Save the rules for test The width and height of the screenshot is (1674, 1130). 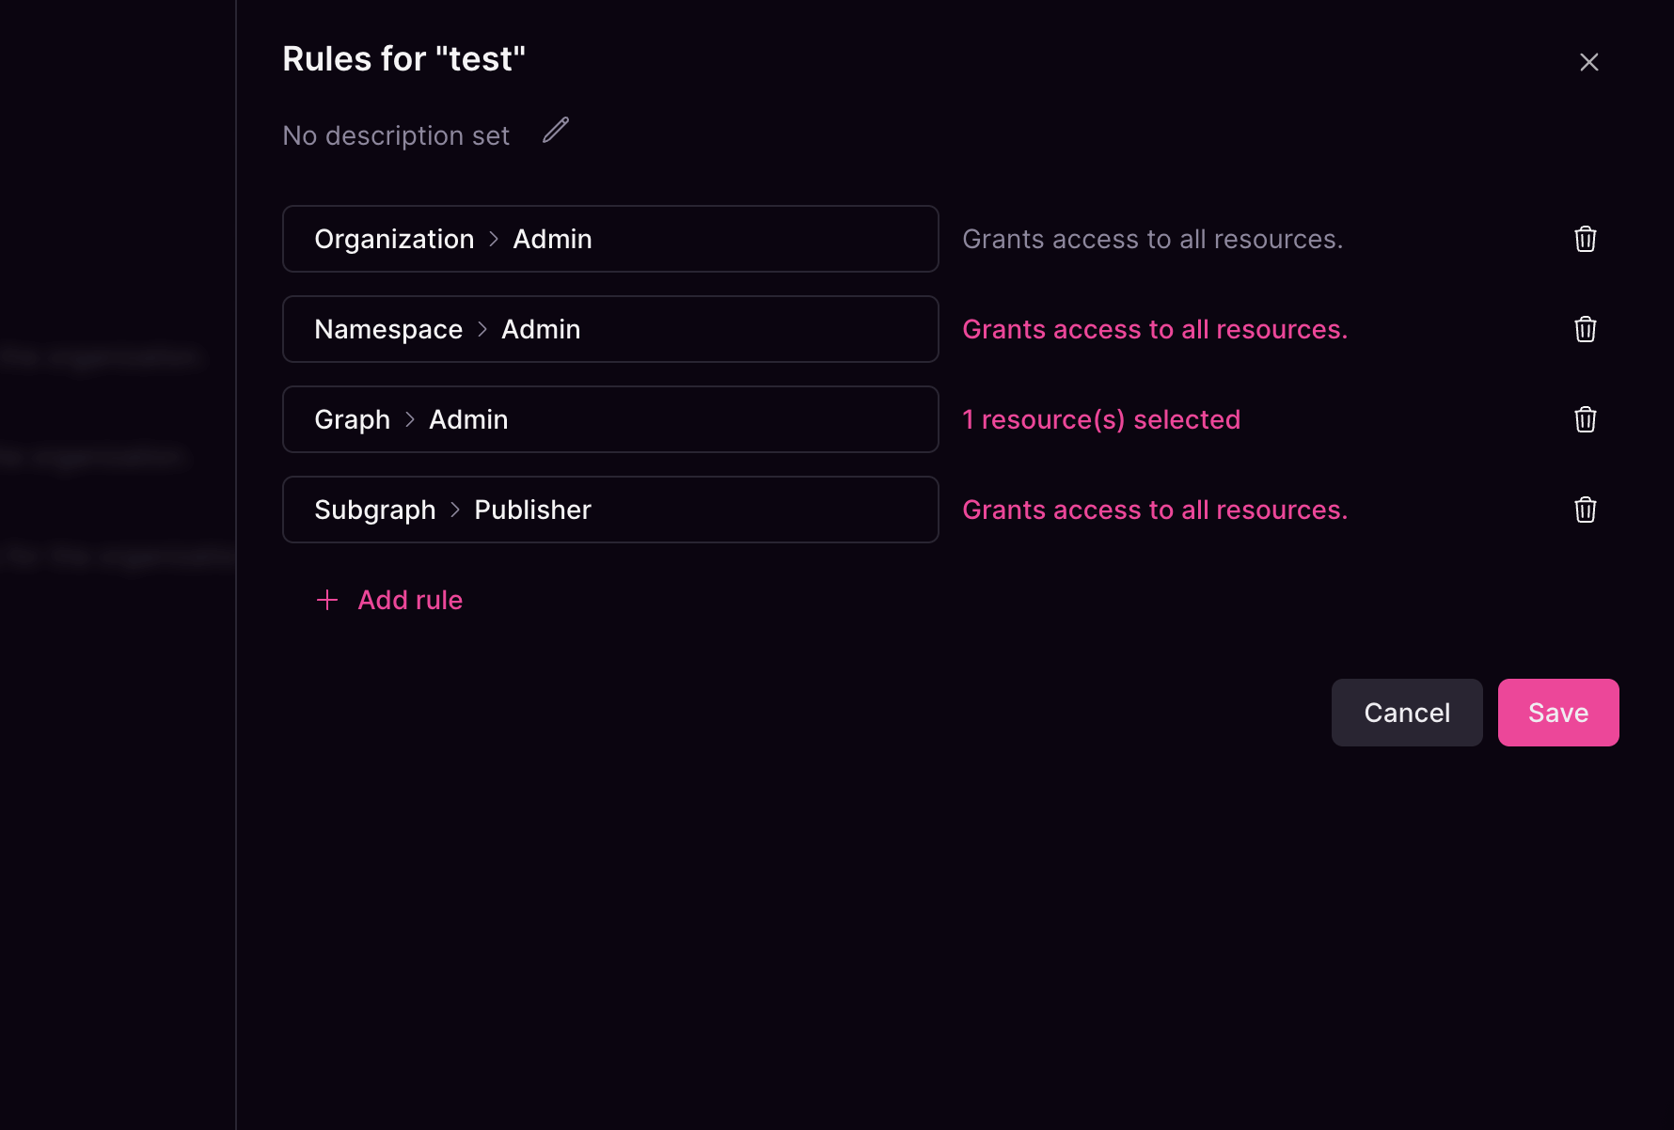tap(1557, 712)
